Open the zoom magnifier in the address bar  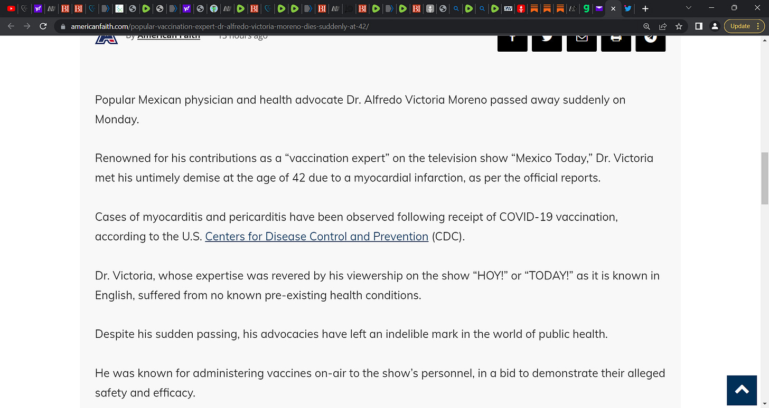coord(647,26)
